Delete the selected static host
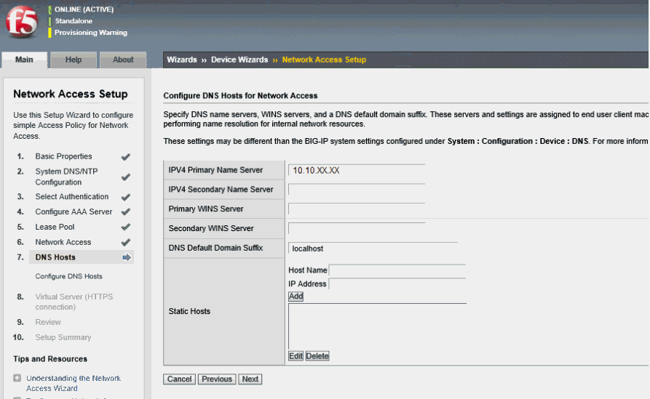 click(x=317, y=356)
